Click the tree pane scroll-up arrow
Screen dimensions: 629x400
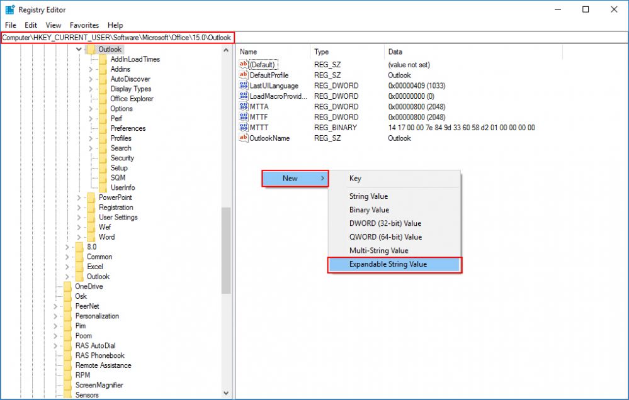click(226, 50)
